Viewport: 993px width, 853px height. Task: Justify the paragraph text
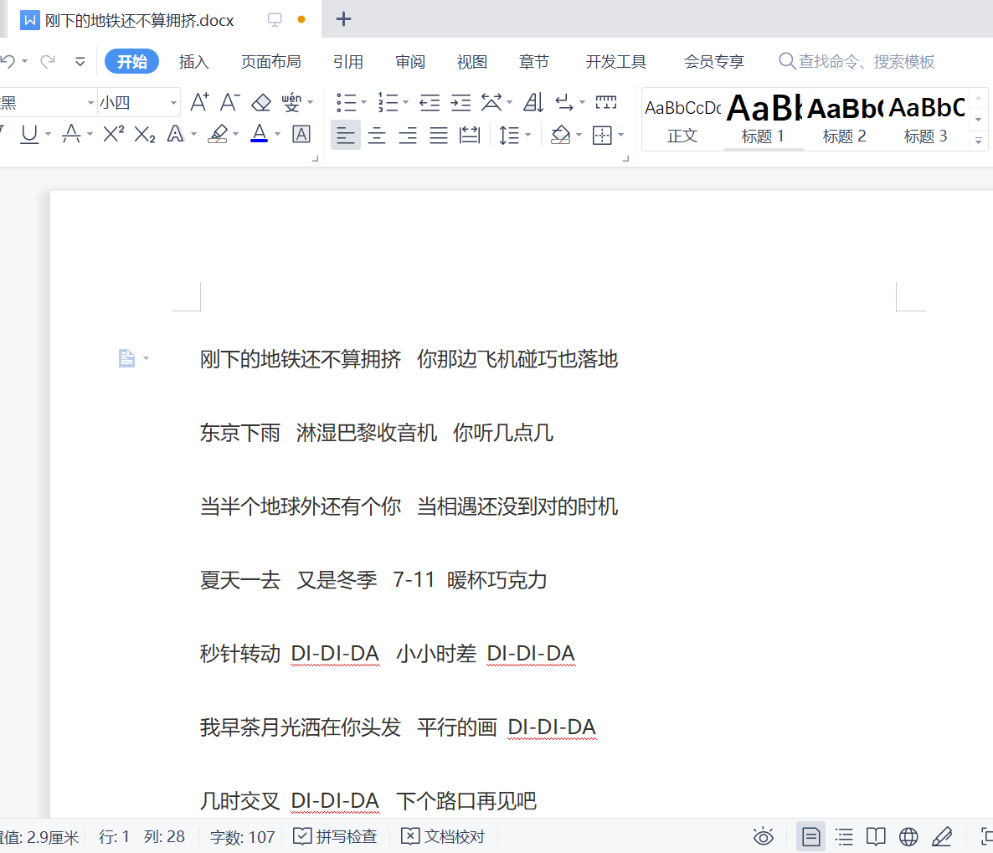pyautogui.click(x=439, y=135)
